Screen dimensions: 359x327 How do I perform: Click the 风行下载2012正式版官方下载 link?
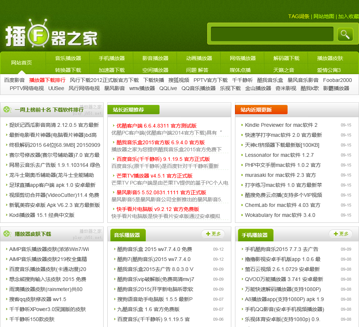coord(104,80)
